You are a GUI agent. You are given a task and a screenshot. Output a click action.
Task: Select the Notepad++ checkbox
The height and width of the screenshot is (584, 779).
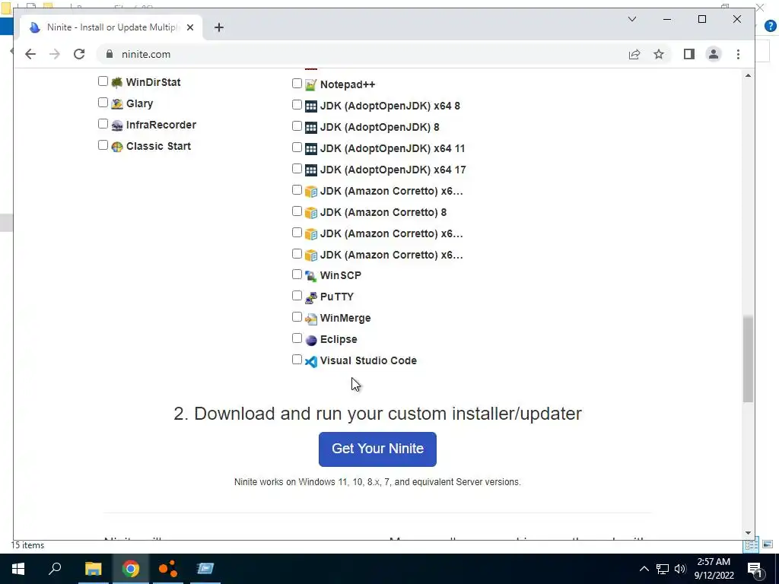[x=297, y=84]
